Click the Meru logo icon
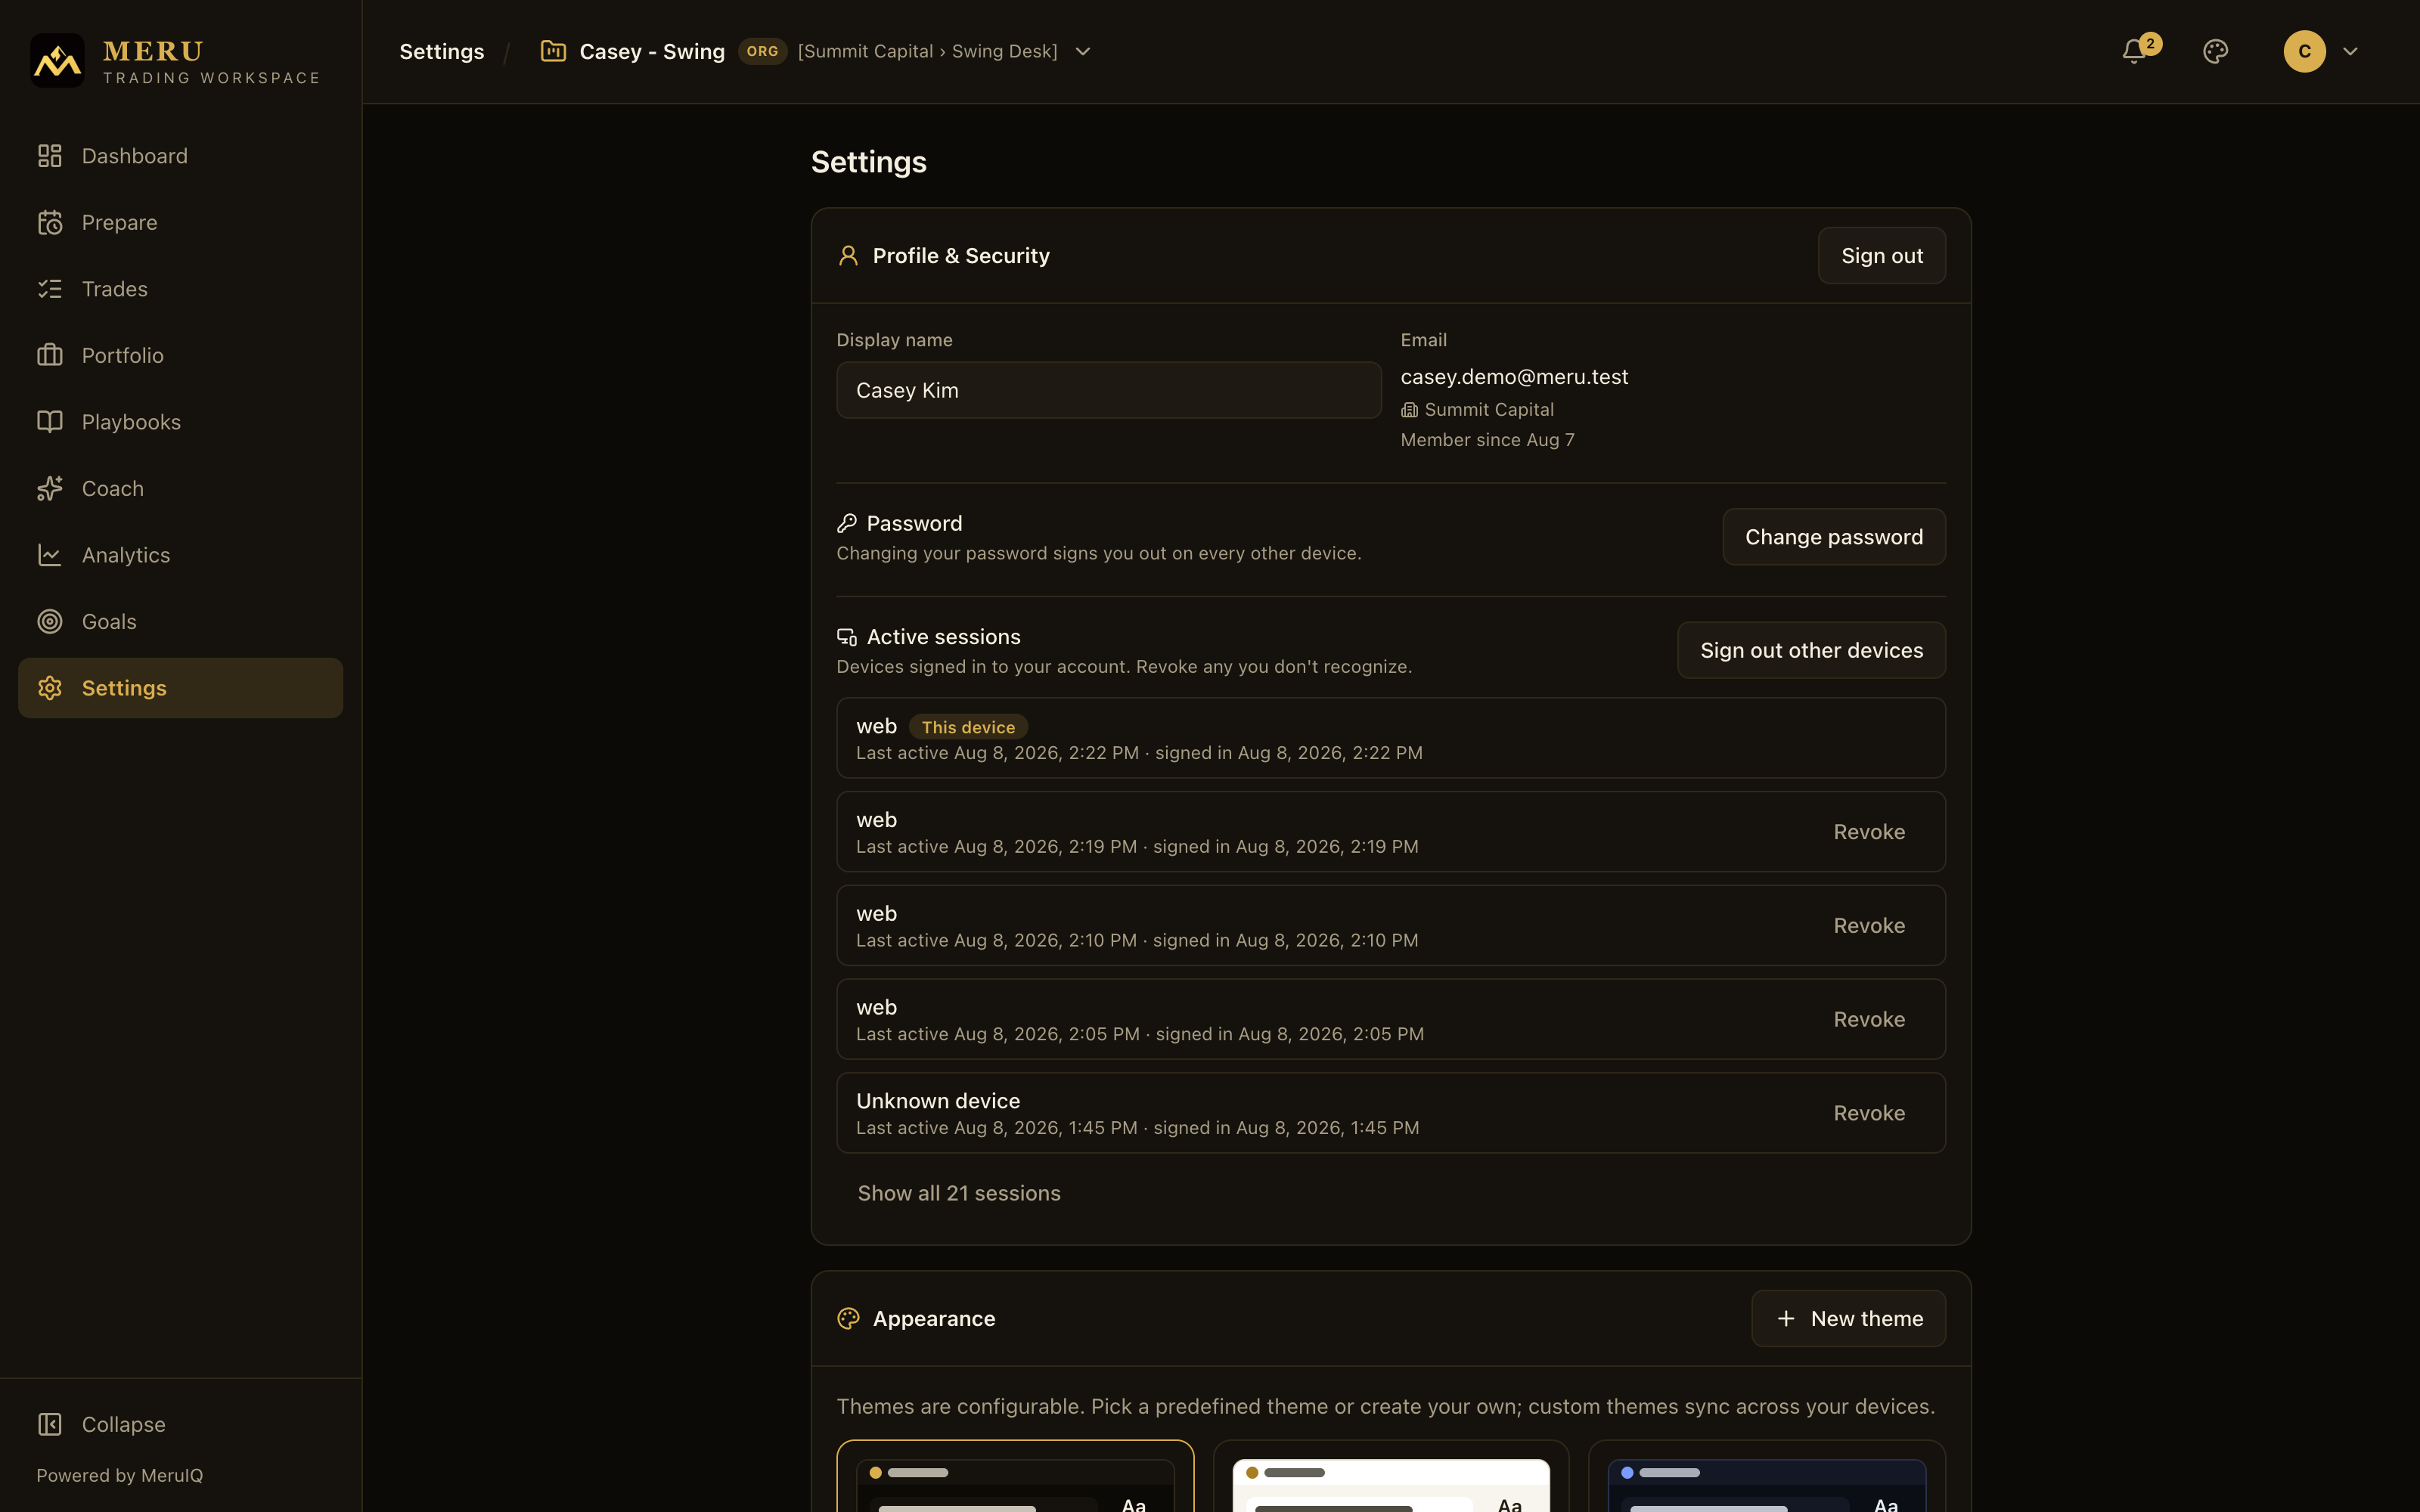Image resolution: width=2420 pixels, height=1512 pixels. pos(57,60)
